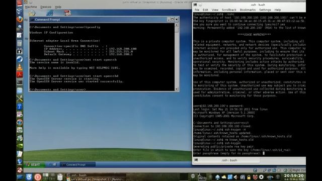Viewport: 322px width, 181px height.
Task: Open the NVIDIA settings dock icon
Action: (20, 146)
